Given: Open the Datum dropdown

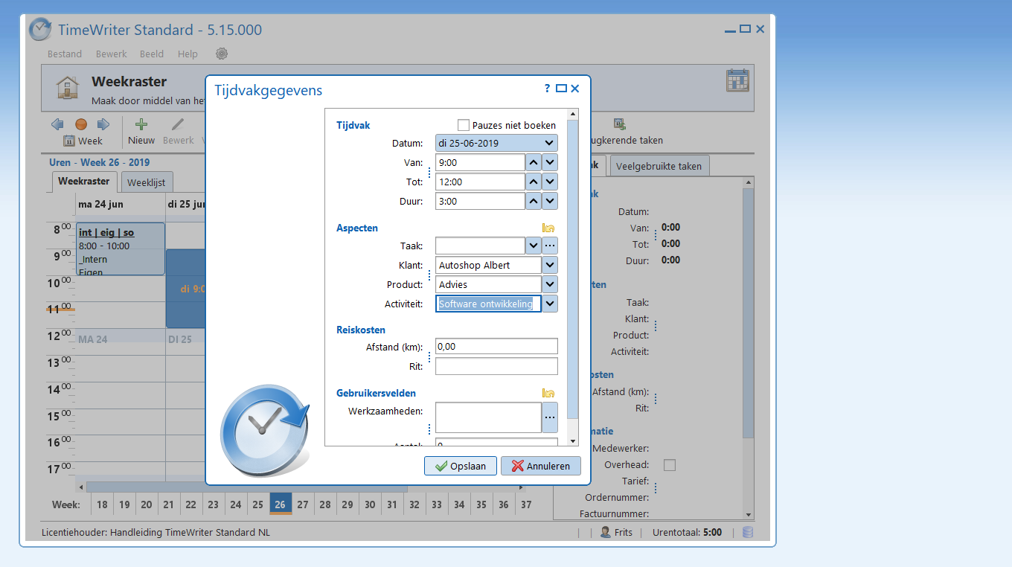Looking at the screenshot, I should (549, 143).
